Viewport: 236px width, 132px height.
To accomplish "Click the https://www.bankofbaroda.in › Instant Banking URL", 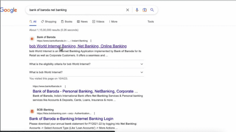I will point(62,41).
